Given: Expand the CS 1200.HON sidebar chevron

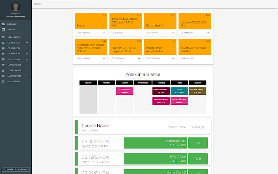Looking at the screenshot, I should click(27, 43).
